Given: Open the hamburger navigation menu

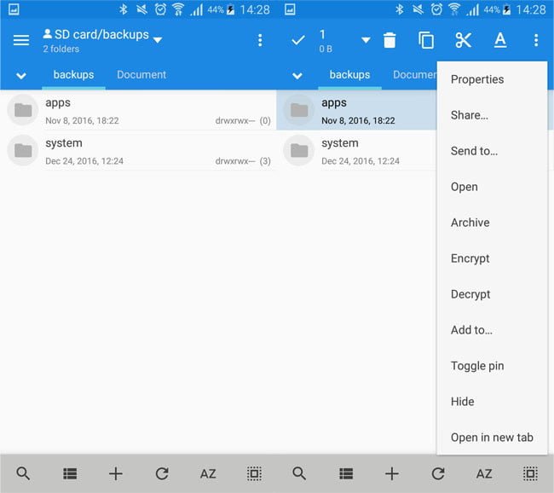Looking at the screenshot, I should tap(21, 40).
